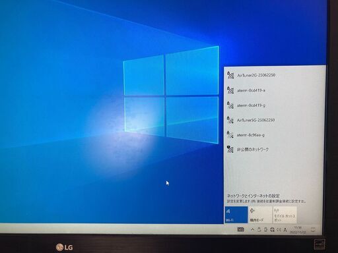Select the aterm-0cd419-g network

tap(275, 105)
